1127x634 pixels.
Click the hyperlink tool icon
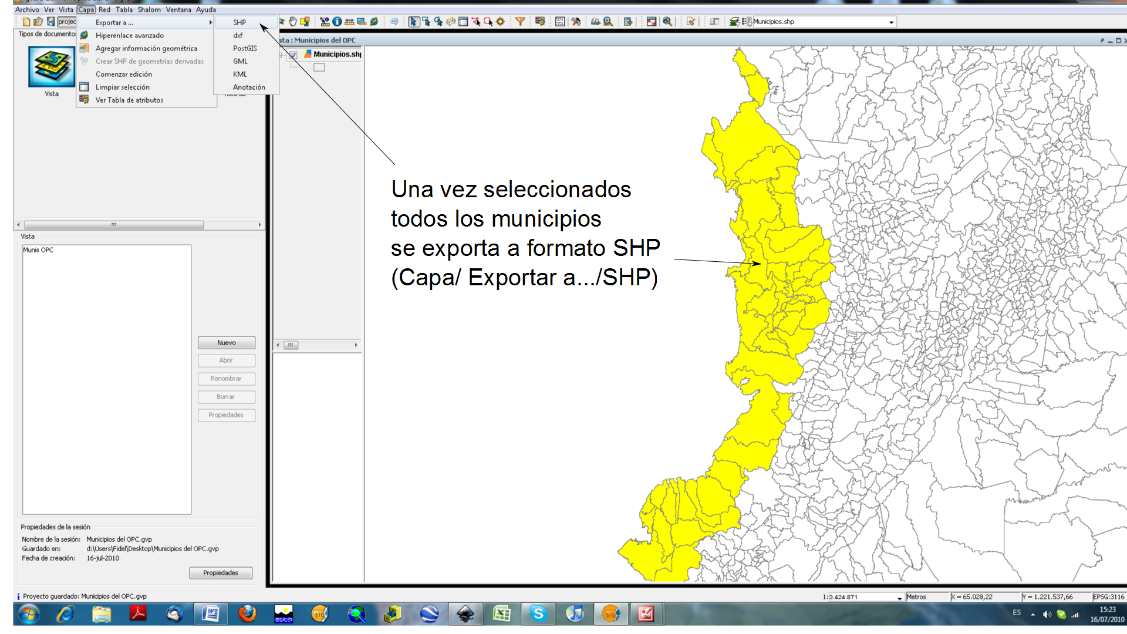coord(374,22)
